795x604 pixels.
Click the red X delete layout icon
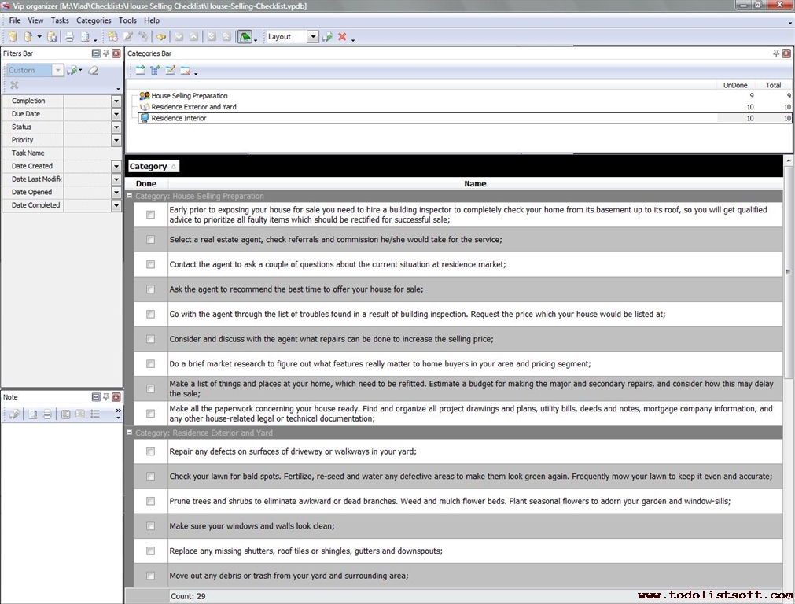tap(342, 37)
